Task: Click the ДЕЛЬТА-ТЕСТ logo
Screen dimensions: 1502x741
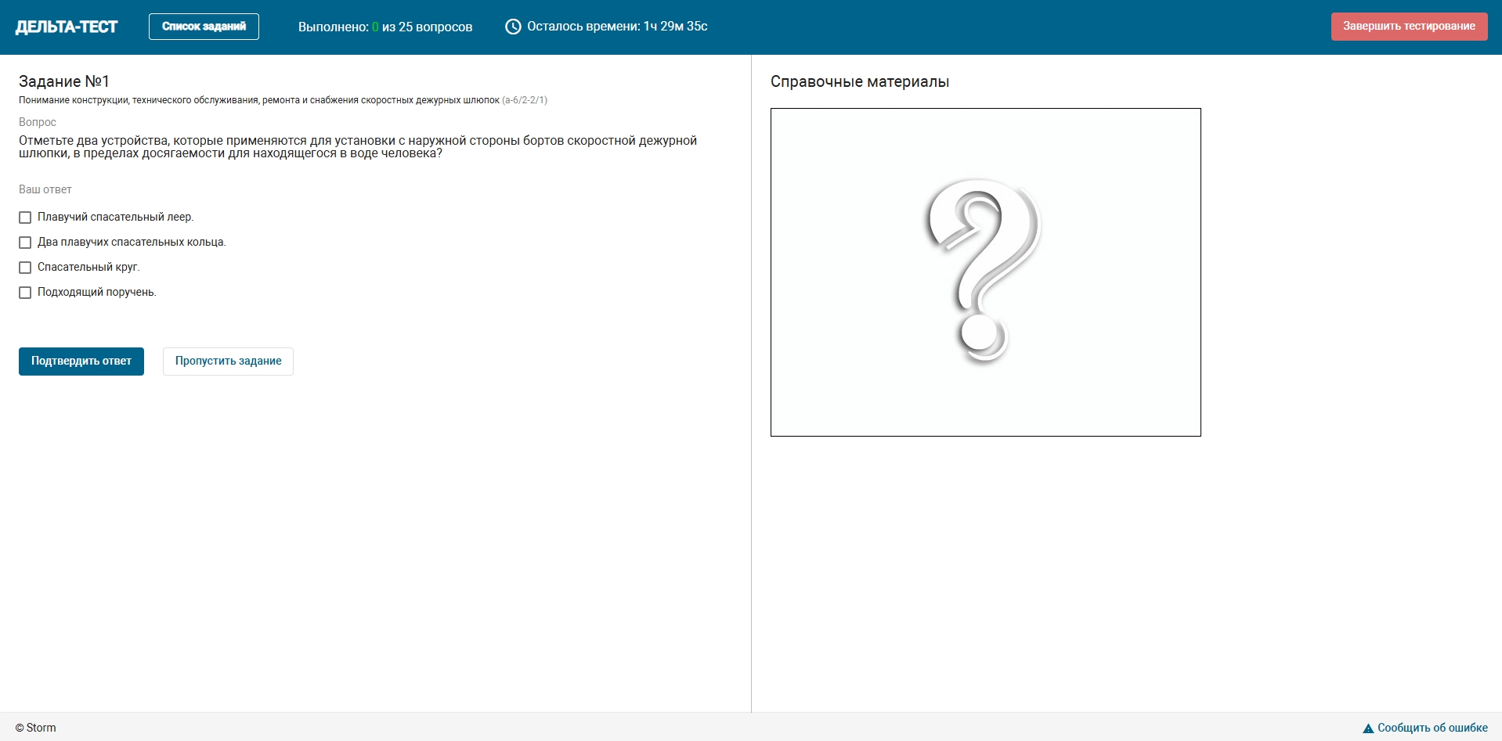Action: pos(67,27)
